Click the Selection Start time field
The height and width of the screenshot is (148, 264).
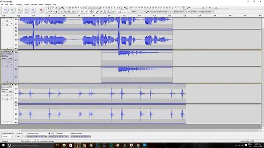(37, 136)
